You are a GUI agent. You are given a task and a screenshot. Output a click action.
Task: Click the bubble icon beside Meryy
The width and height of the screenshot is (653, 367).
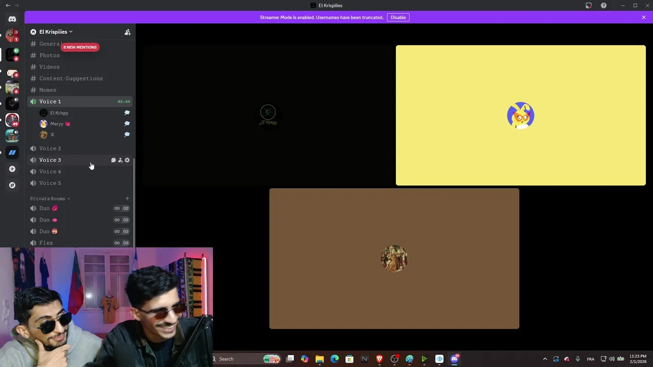tap(127, 123)
